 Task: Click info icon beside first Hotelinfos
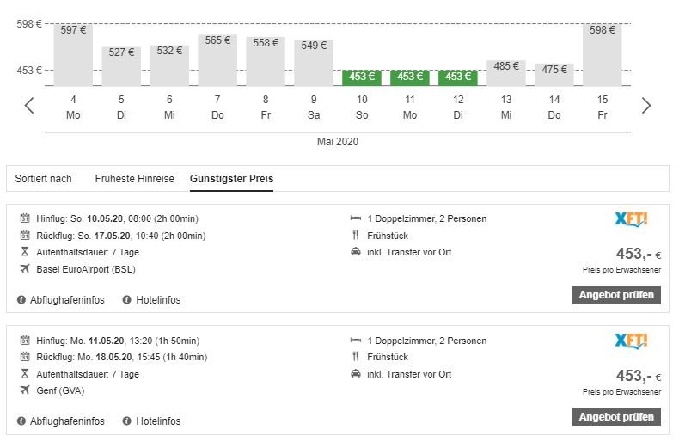click(127, 300)
